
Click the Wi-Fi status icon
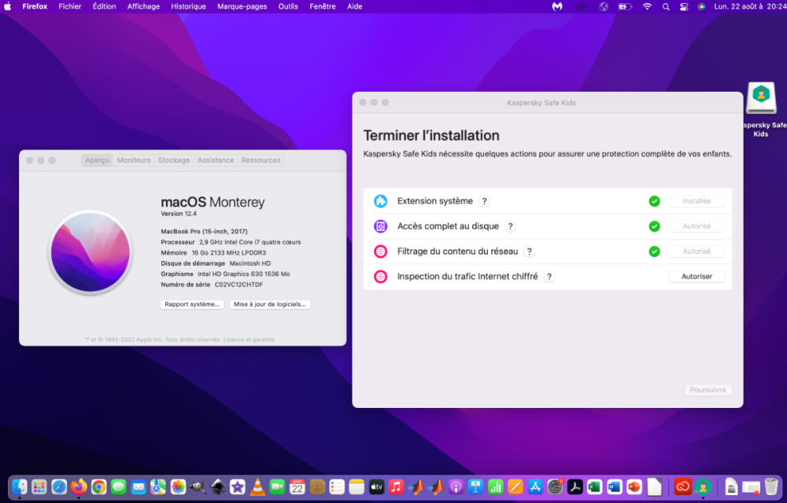[648, 6]
